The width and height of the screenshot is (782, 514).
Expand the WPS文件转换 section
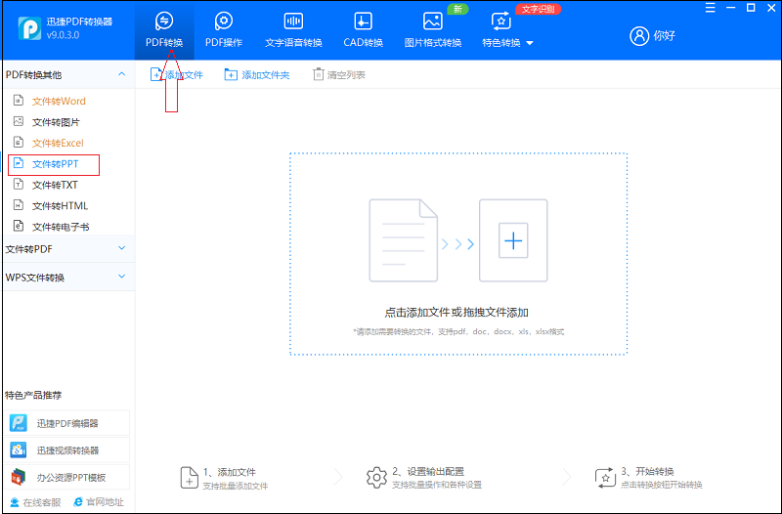click(x=121, y=277)
